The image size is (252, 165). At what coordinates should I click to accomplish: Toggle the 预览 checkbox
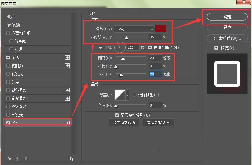(216, 48)
